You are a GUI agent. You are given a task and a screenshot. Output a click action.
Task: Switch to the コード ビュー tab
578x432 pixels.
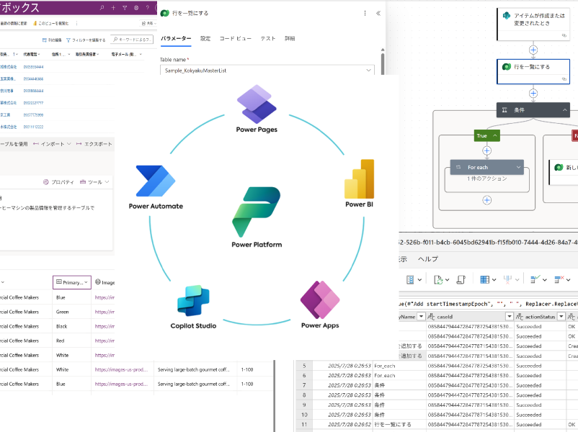pos(236,38)
